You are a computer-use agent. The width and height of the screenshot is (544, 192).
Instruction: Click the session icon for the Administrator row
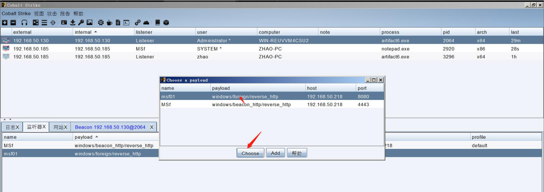pos(6,40)
